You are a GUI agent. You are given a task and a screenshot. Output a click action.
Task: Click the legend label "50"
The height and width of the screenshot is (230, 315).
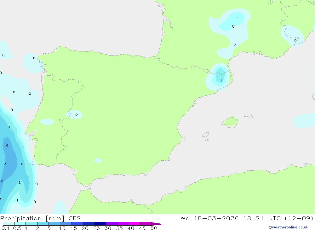pos(154,228)
